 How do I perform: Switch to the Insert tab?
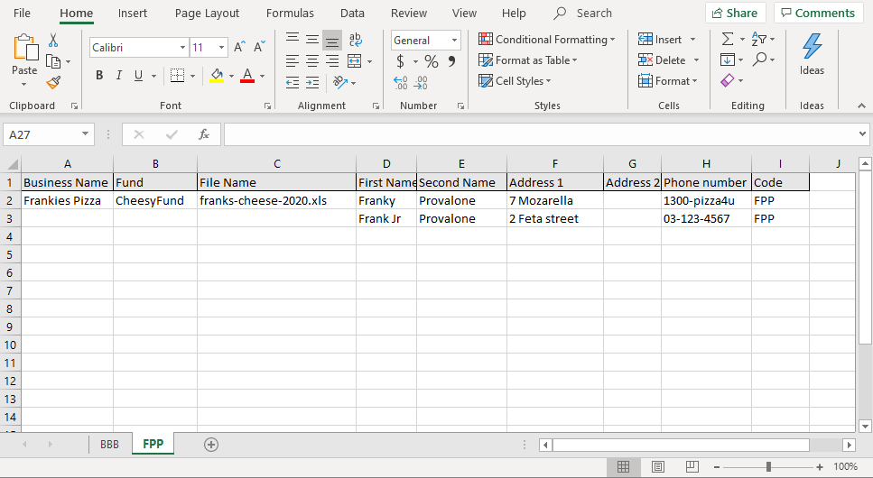tap(133, 13)
